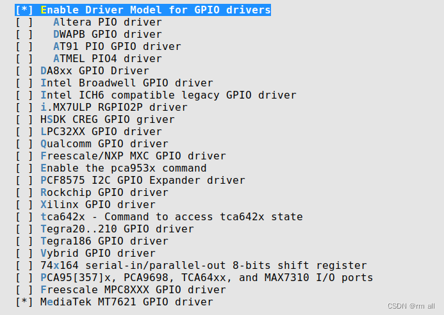The width and height of the screenshot is (444, 315).
Task: Toggle the Intel ICH6 compatible legacy GPIO checkbox
Action: pos(24,95)
